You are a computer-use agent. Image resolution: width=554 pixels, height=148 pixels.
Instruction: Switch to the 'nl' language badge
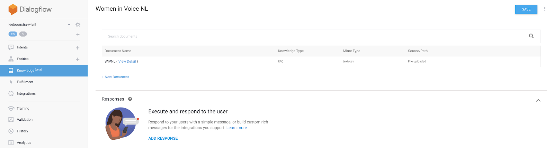[x=23, y=34]
